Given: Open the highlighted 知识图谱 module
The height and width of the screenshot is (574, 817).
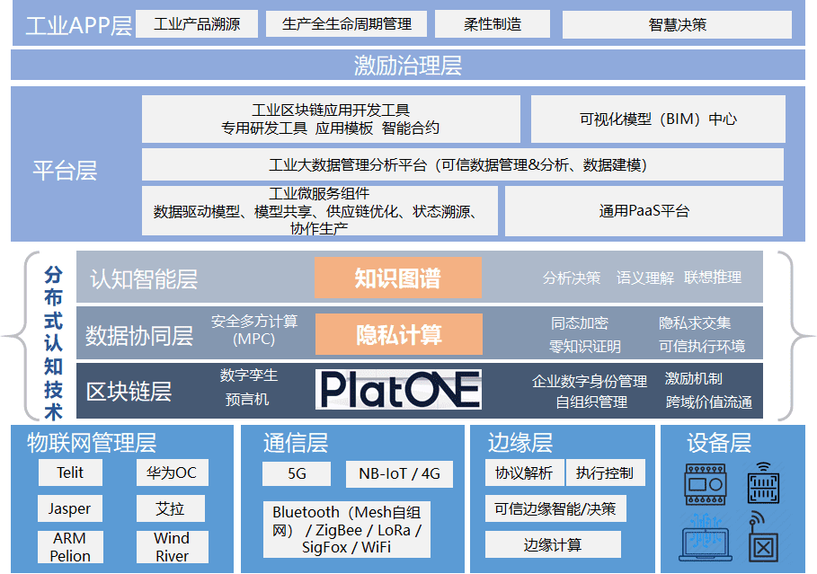Looking at the screenshot, I should [x=397, y=278].
